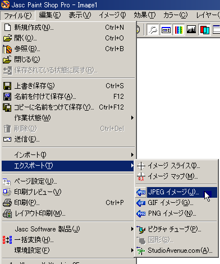Open the 表示(V) menu
This screenshot has width=220, height=264.
pos(80,15)
